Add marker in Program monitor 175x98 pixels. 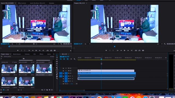(x=106, y=50)
